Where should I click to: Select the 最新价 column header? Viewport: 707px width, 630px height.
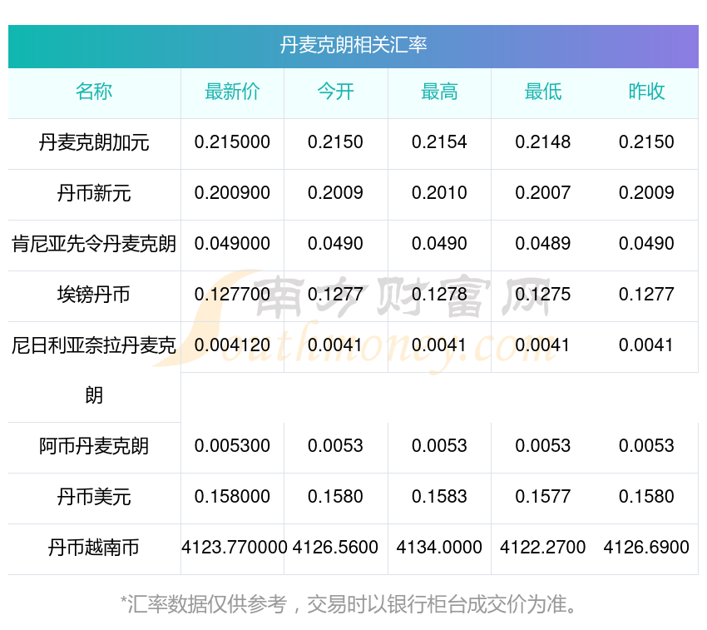(232, 92)
